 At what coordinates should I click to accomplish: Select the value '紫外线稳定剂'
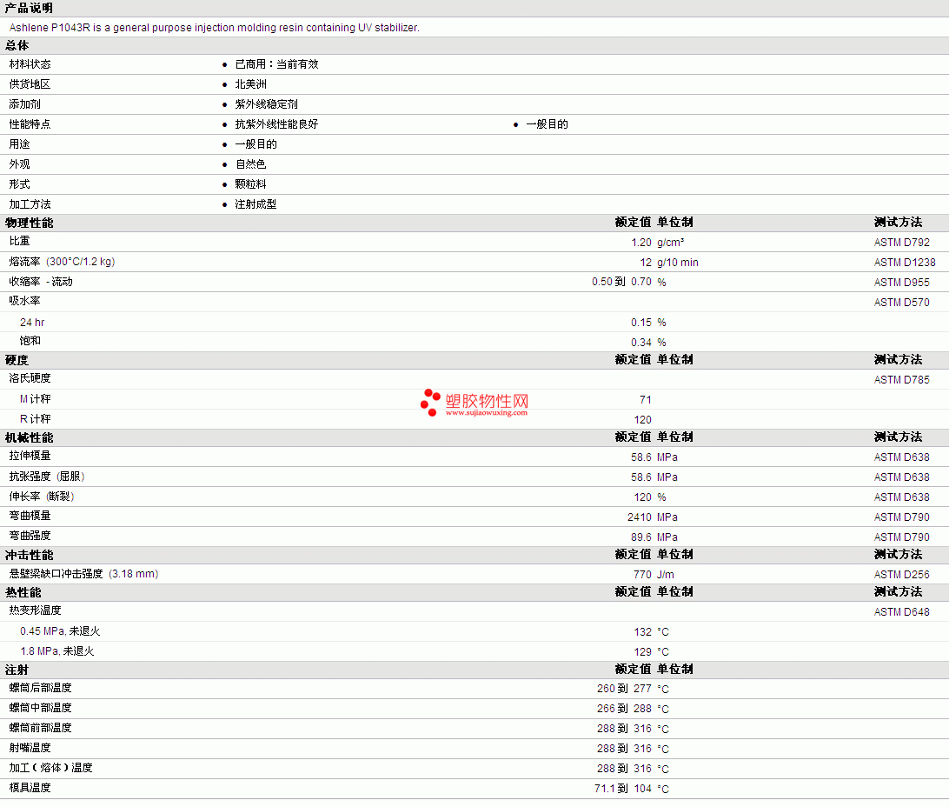click(x=266, y=104)
